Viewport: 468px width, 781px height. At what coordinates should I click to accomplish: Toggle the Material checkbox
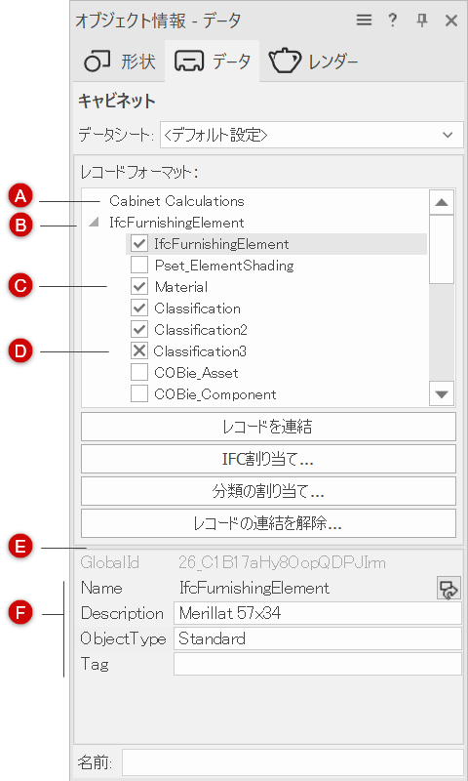tap(139, 287)
